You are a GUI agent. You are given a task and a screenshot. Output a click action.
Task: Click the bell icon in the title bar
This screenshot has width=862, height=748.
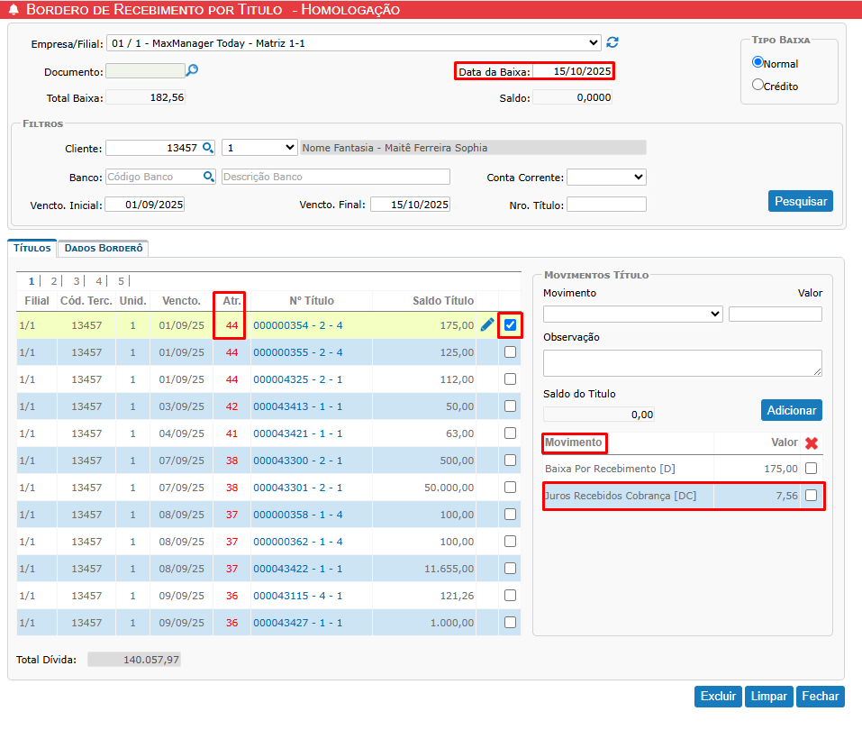(x=13, y=10)
